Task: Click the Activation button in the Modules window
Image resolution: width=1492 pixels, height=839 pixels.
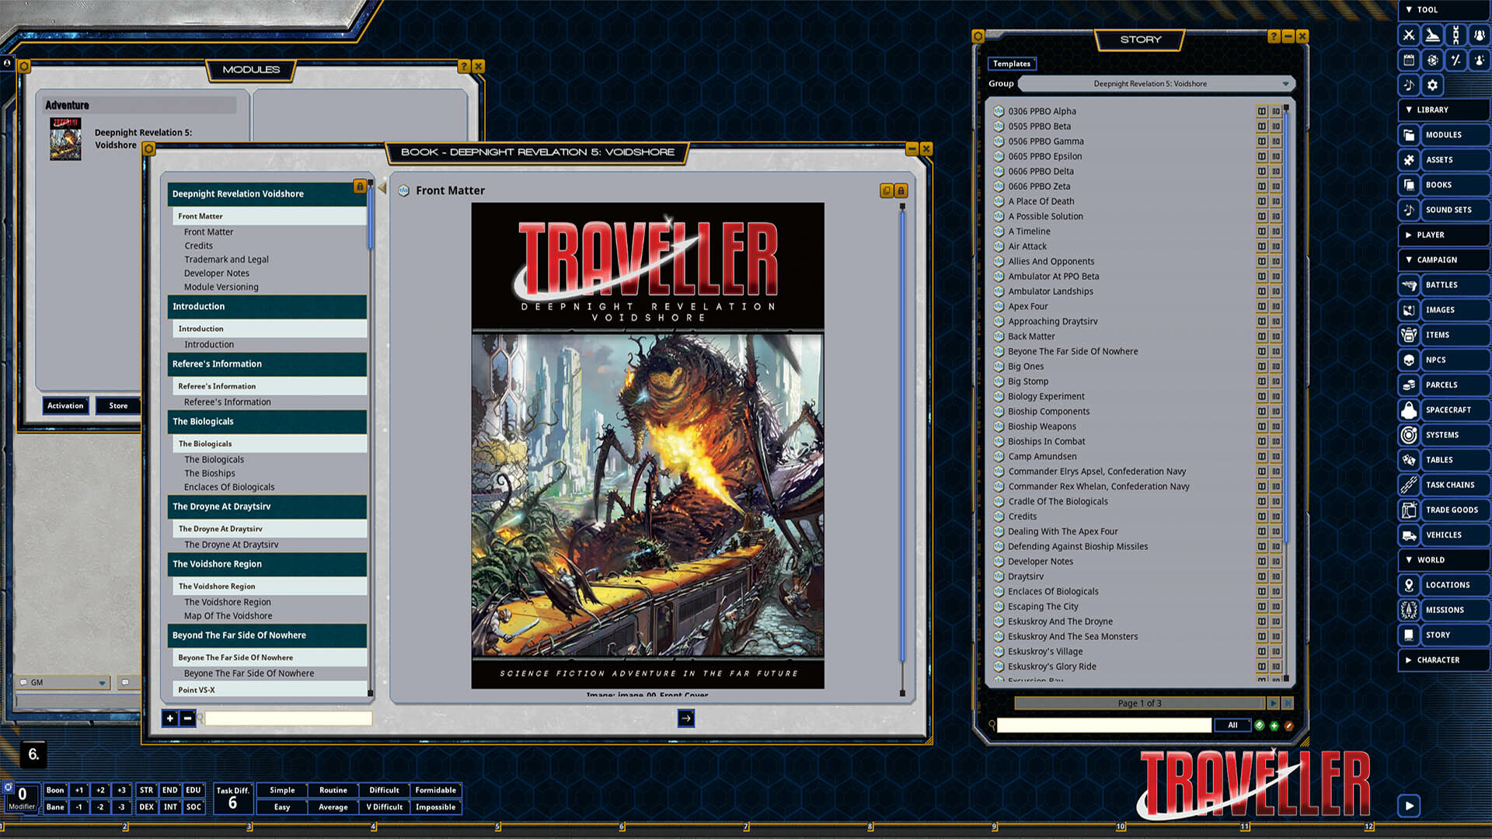Action: coord(65,405)
